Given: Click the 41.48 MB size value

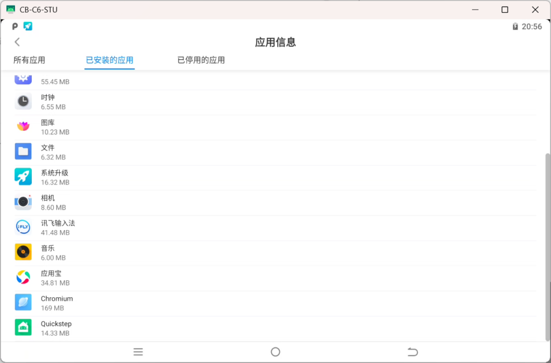Looking at the screenshot, I should (x=55, y=233).
